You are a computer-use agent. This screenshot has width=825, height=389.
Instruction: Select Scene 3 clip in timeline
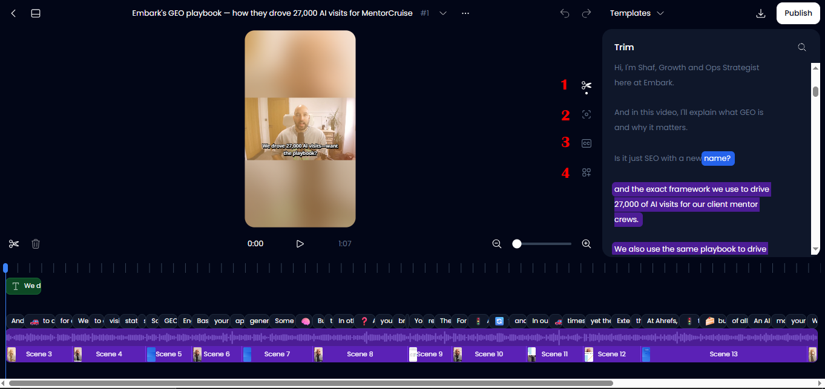pyautogui.click(x=39, y=354)
